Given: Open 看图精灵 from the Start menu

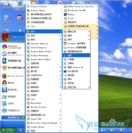Looking at the screenshot, I should click(x=13, y=97).
